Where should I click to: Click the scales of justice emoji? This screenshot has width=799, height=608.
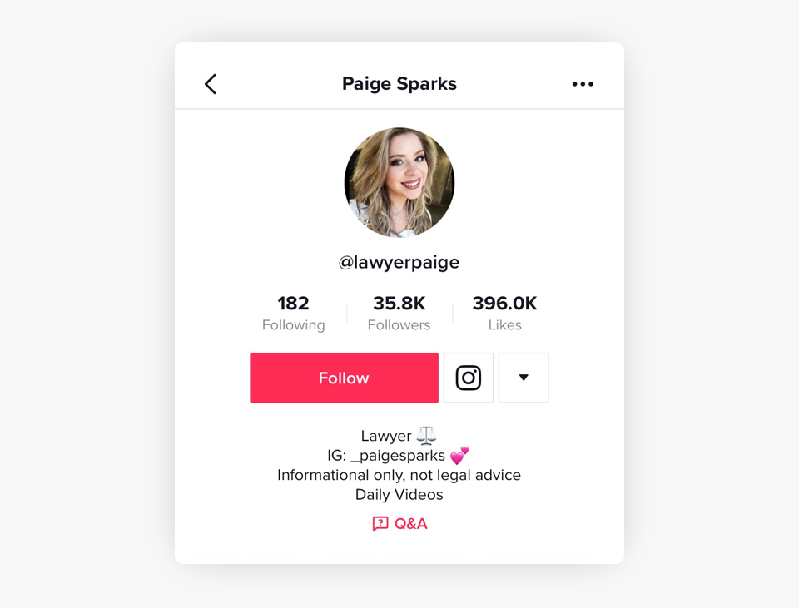click(426, 435)
